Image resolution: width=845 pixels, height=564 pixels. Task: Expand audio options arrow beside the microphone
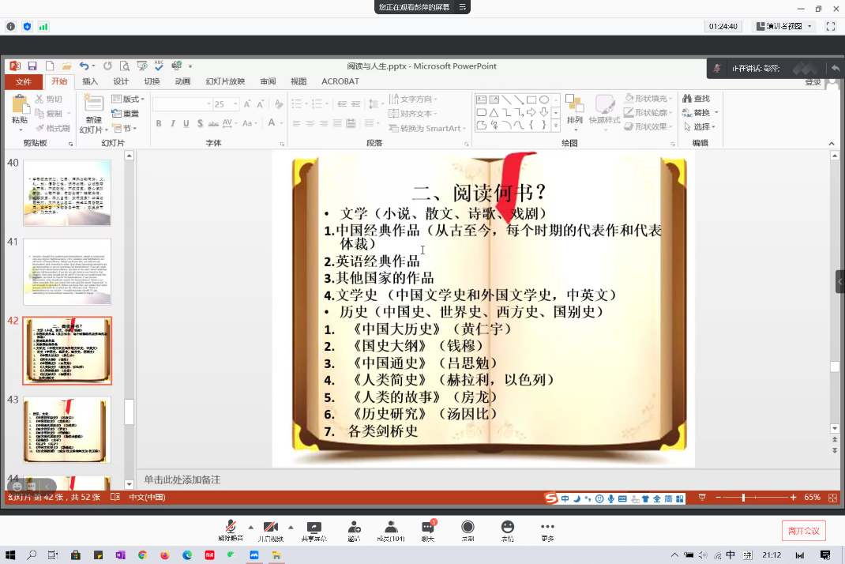click(x=251, y=527)
